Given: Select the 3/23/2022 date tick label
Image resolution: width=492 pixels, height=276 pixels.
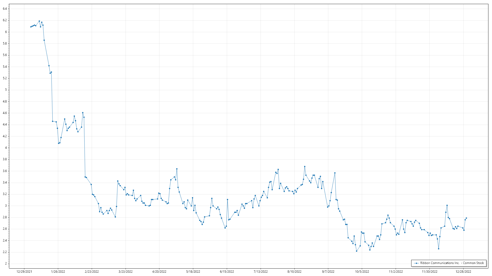Looking at the screenshot, I should coord(126,272).
